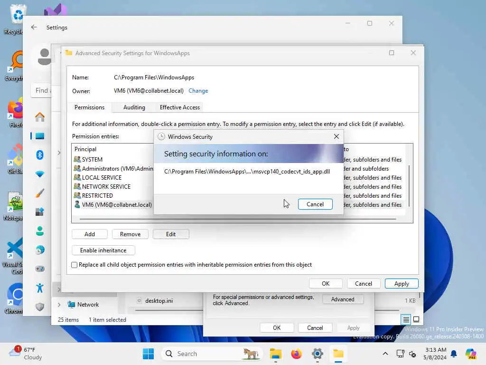Click the taskbar network status icon

(400, 354)
